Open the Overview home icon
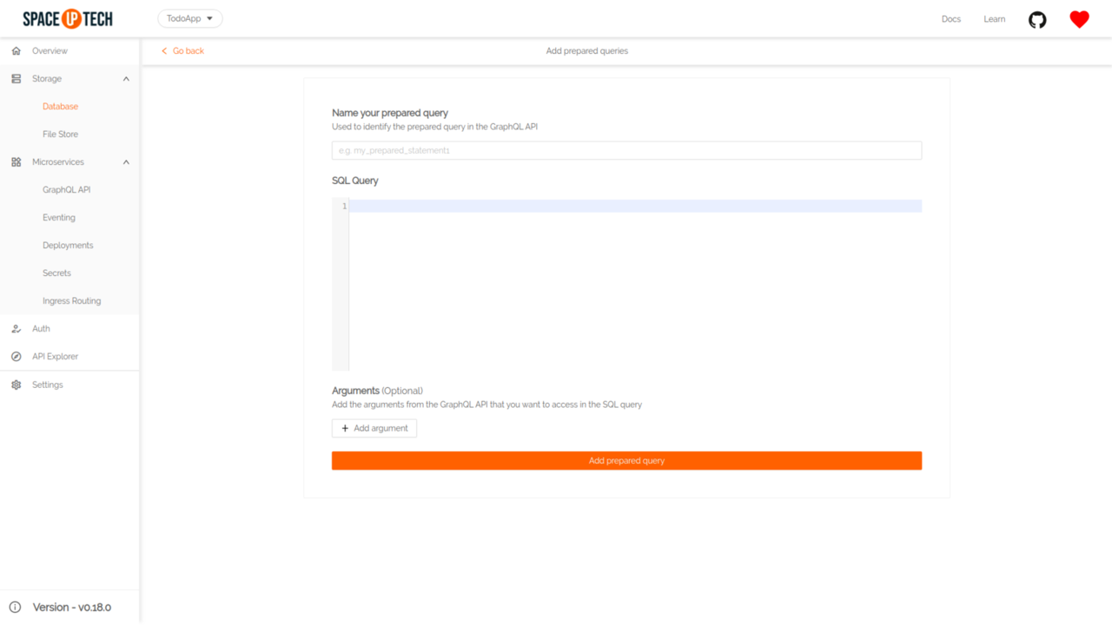This screenshot has width=1112, height=625. pos(15,50)
